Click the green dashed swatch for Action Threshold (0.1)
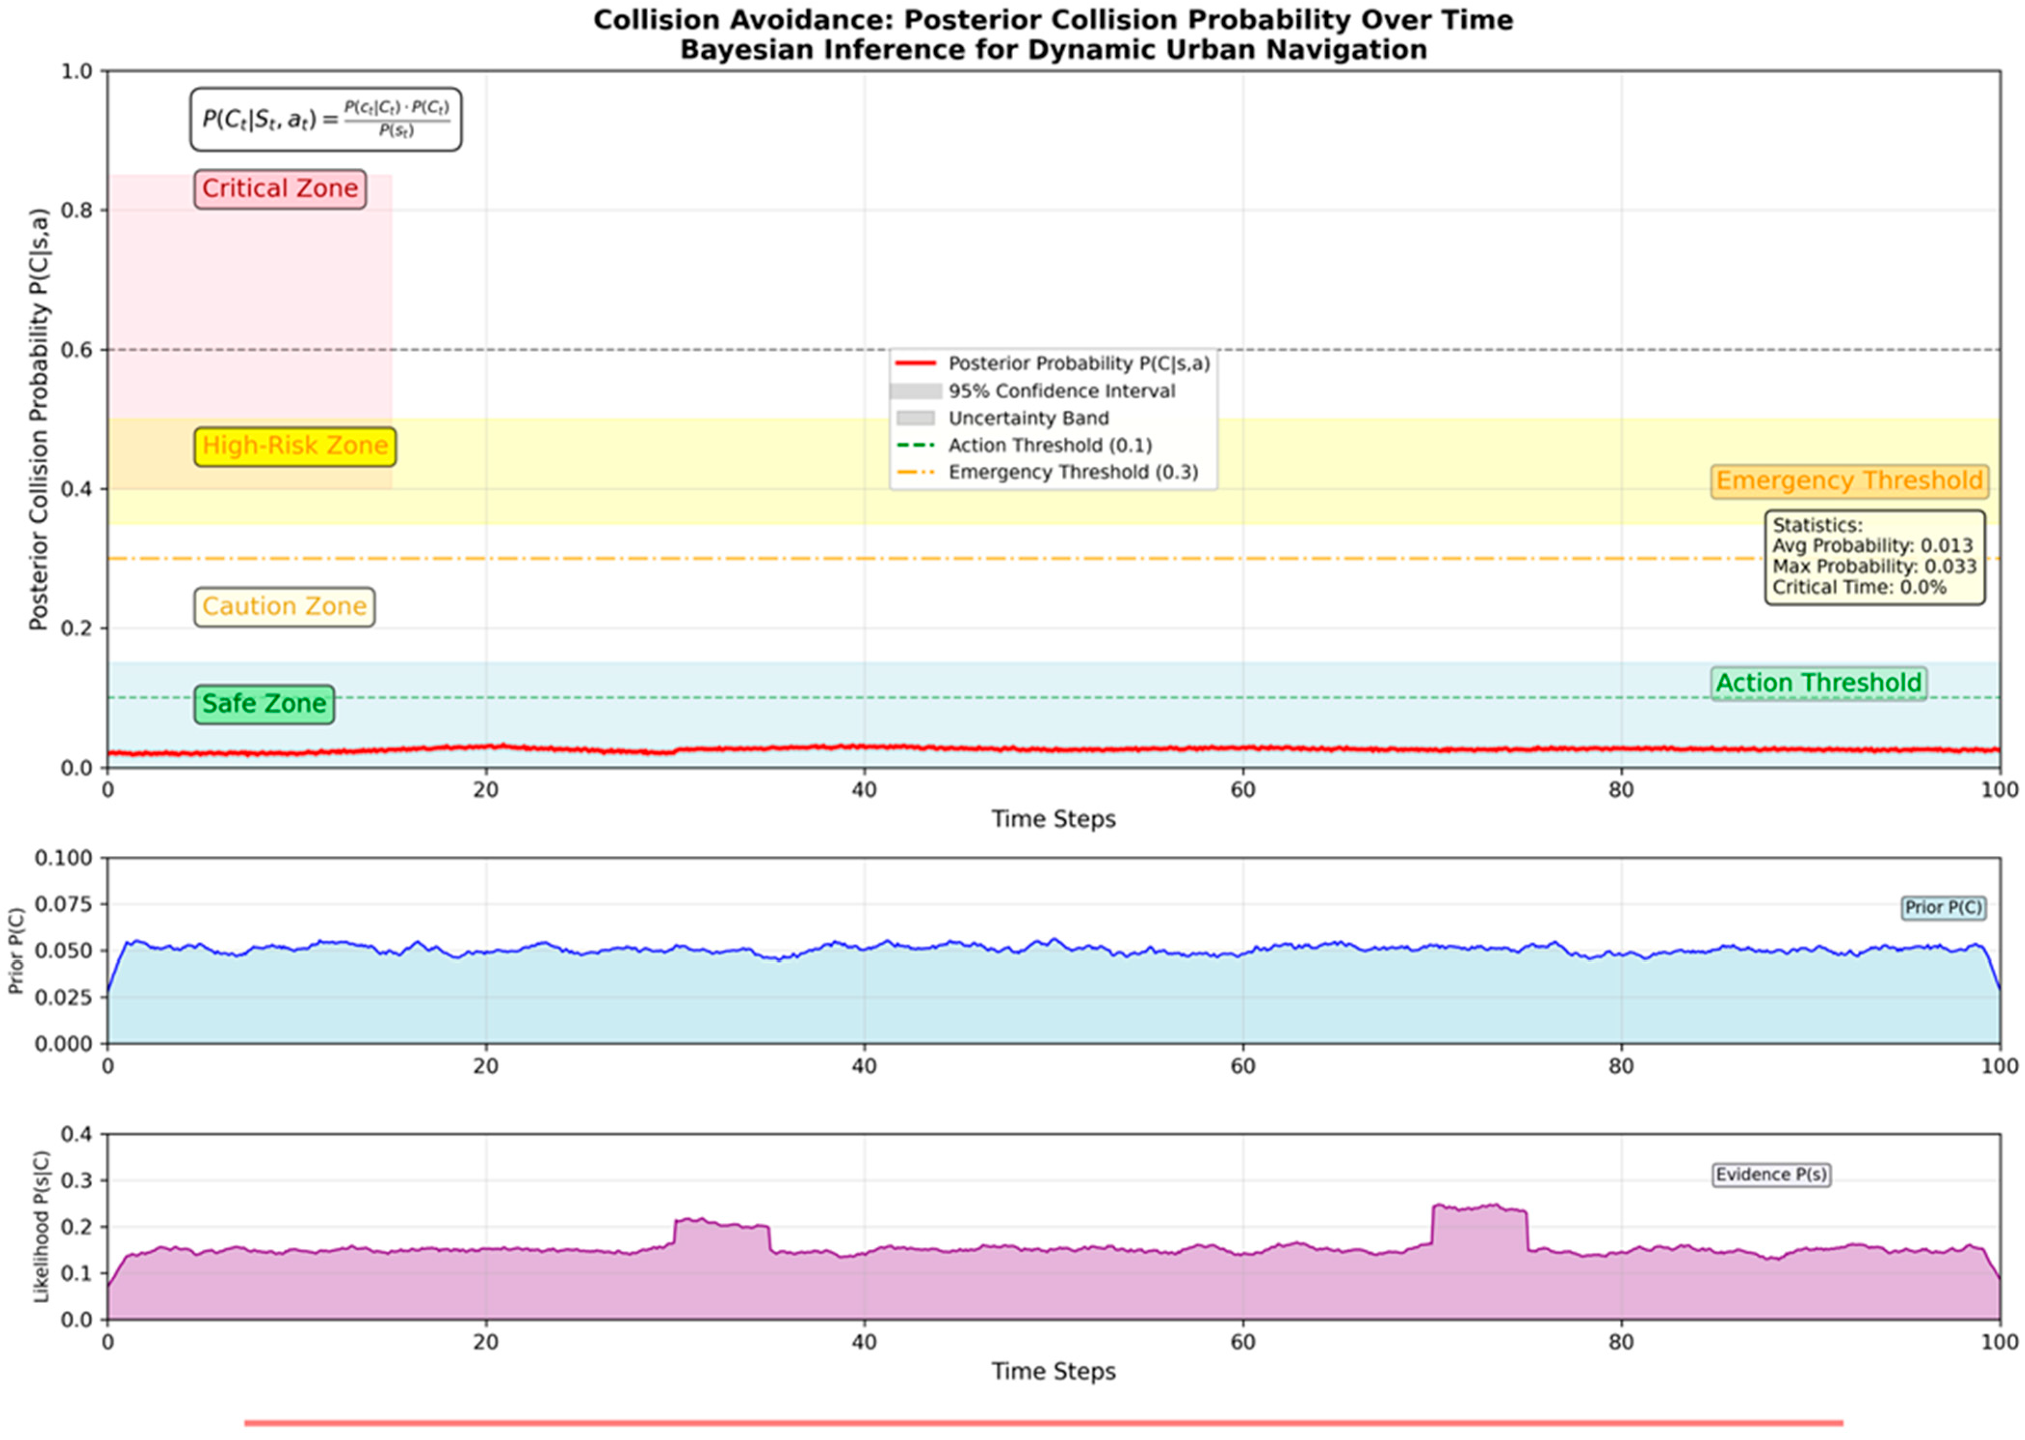The height and width of the screenshot is (1440, 2025). (915, 445)
